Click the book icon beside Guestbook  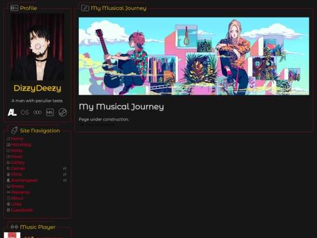pos(8,210)
